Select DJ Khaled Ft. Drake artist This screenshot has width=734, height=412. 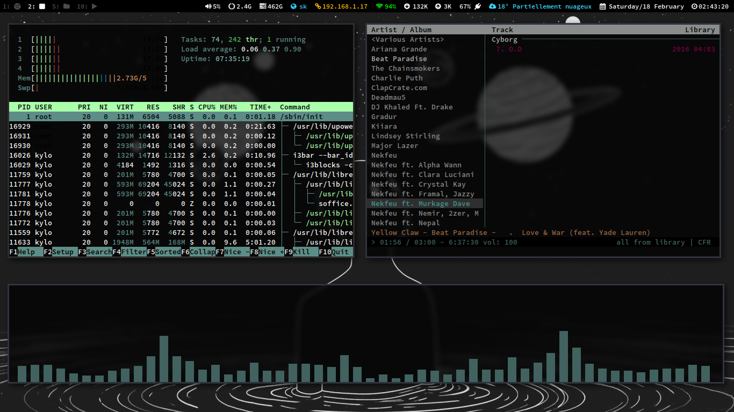tap(412, 107)
